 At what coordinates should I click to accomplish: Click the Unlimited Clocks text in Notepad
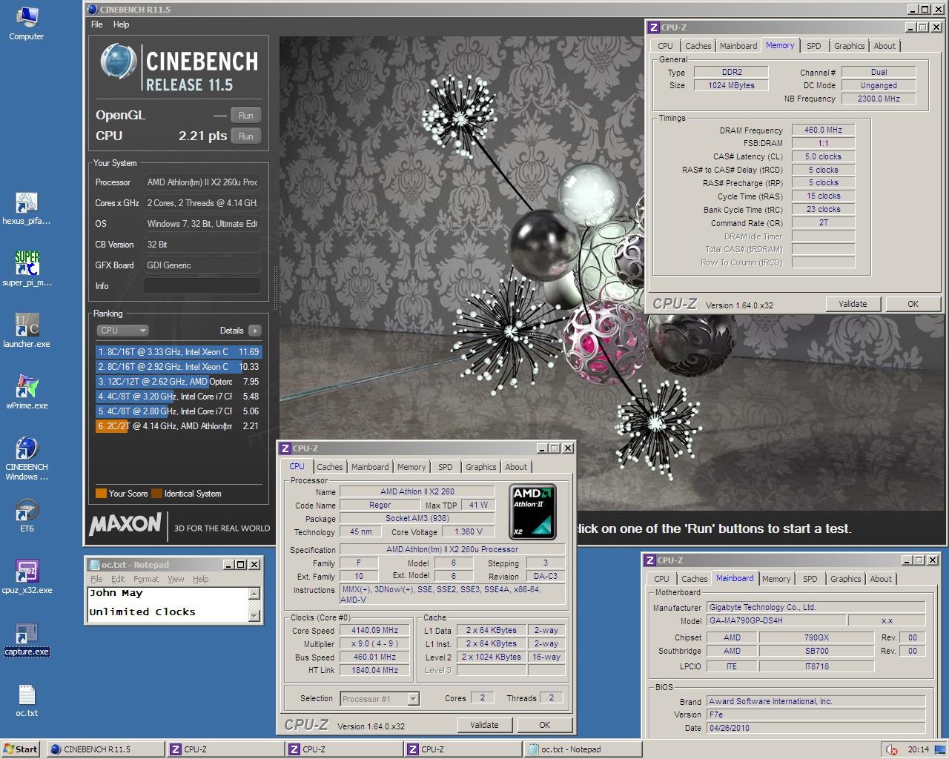tap(142, 612)
